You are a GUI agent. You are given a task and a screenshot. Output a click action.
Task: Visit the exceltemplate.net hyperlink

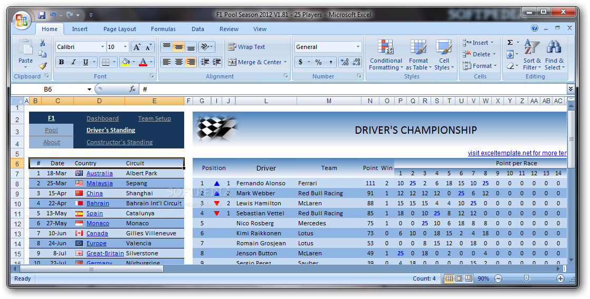tap(517, 153)
